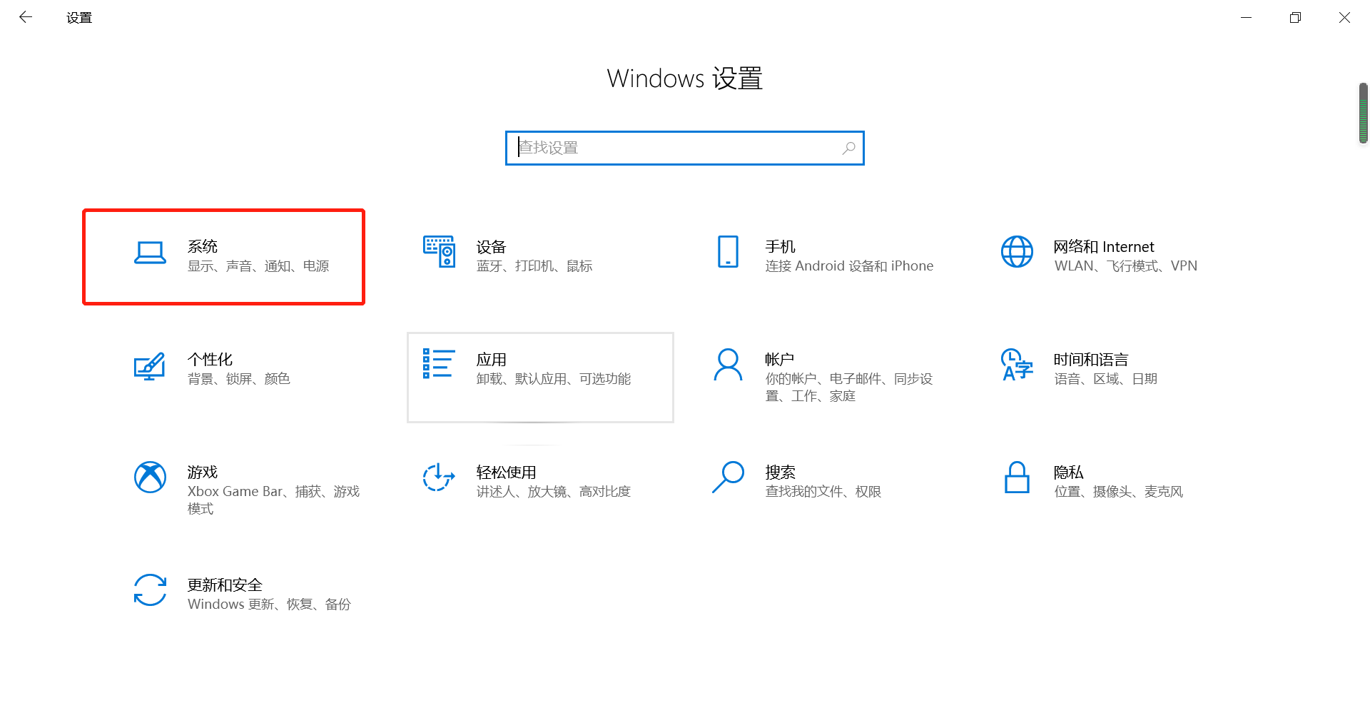This screenshot has height=728, width=1370.
Task: Click 显示、声音、通知、电源 description
Action: tap(258, 266)
